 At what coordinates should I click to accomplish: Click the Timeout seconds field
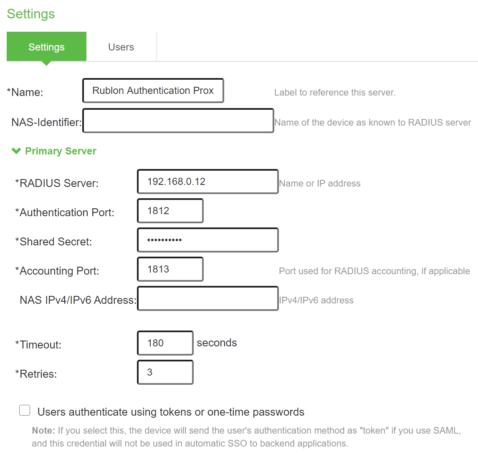[x=165, y=343]
